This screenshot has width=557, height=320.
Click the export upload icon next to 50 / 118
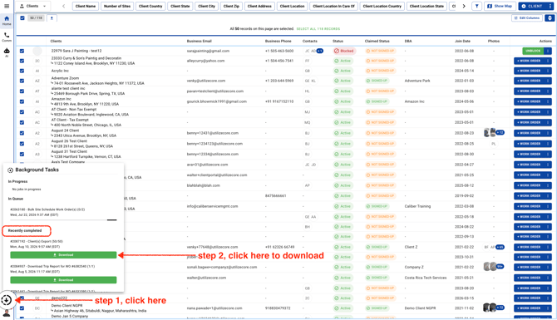pyautogui.click(x=52, y=18)
